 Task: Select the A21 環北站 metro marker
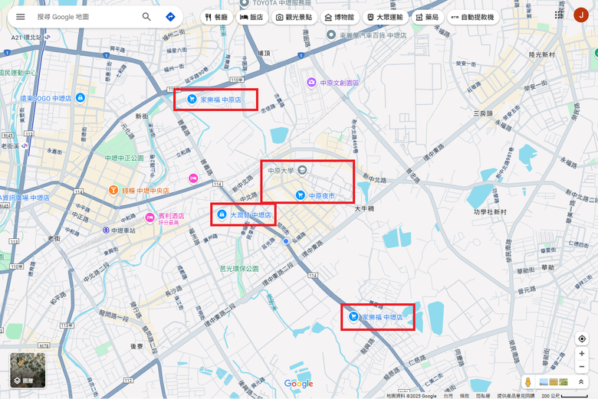coord(48,37)
